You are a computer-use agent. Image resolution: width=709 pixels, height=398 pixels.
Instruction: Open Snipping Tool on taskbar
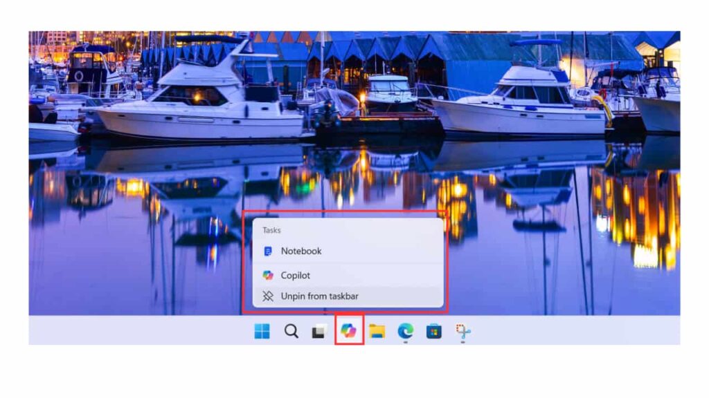click(x=463, y=332)
